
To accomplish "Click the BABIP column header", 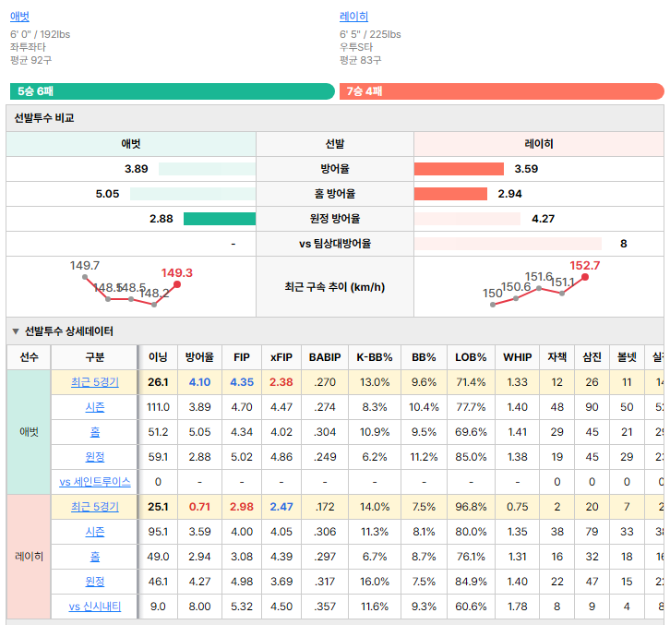I will [325, 357].
